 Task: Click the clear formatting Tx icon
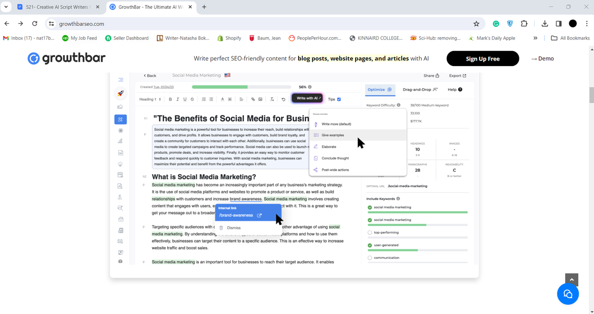272,99
